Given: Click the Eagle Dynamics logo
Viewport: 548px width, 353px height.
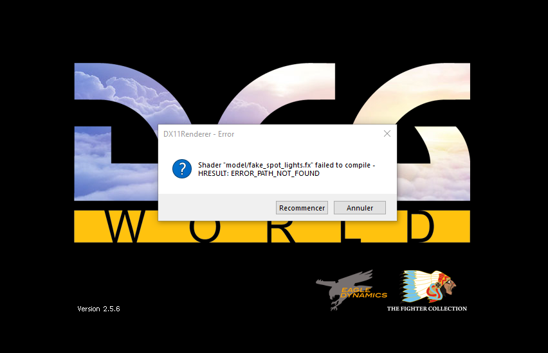Looking at the screenshot, I should pyautogui.click(x=351, y=290).
